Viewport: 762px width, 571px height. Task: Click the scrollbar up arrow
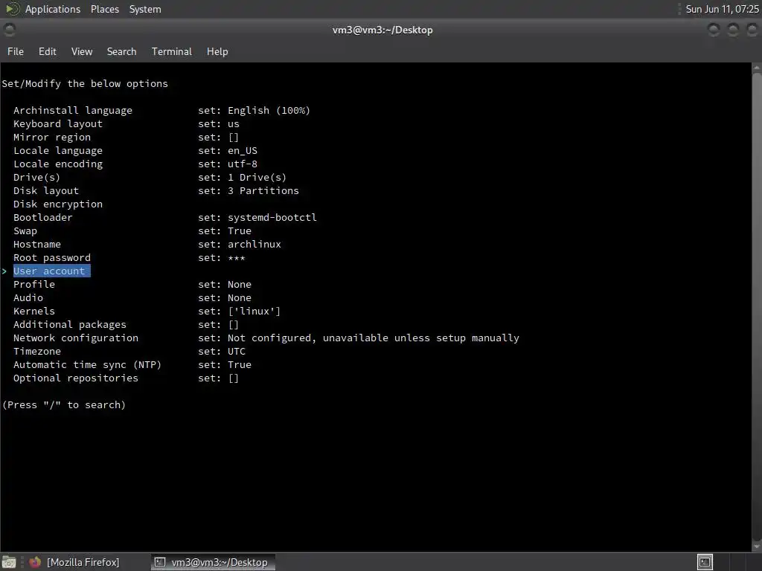[x=757, y=68]
